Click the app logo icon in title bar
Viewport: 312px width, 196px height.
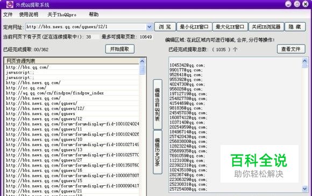pos(10,4)
